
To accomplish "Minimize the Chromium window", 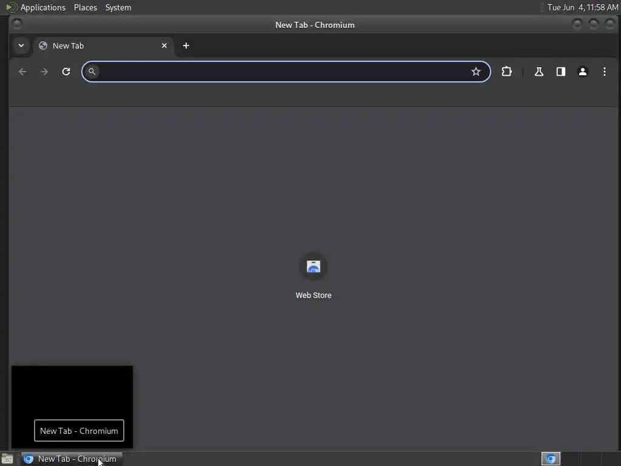I will 577,24.
